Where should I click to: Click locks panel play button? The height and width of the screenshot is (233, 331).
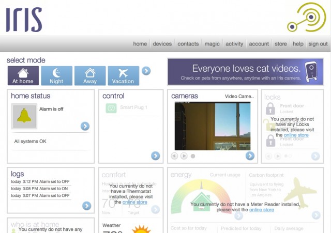[278, 156]
